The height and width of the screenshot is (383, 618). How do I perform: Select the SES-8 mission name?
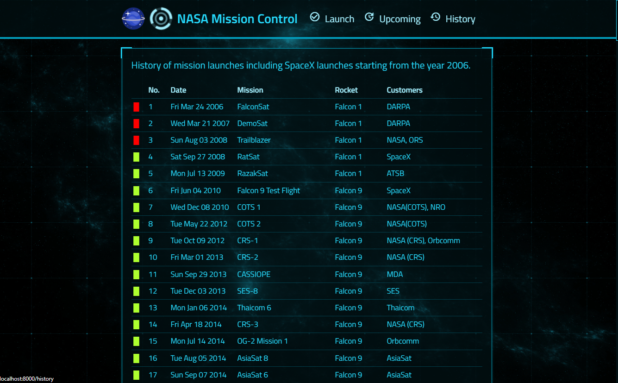(248, 291)
